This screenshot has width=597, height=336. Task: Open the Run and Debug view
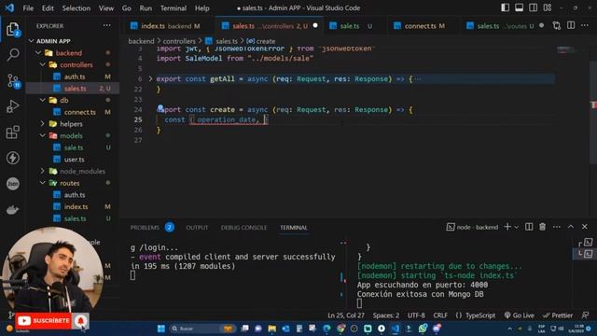[12, 106]
